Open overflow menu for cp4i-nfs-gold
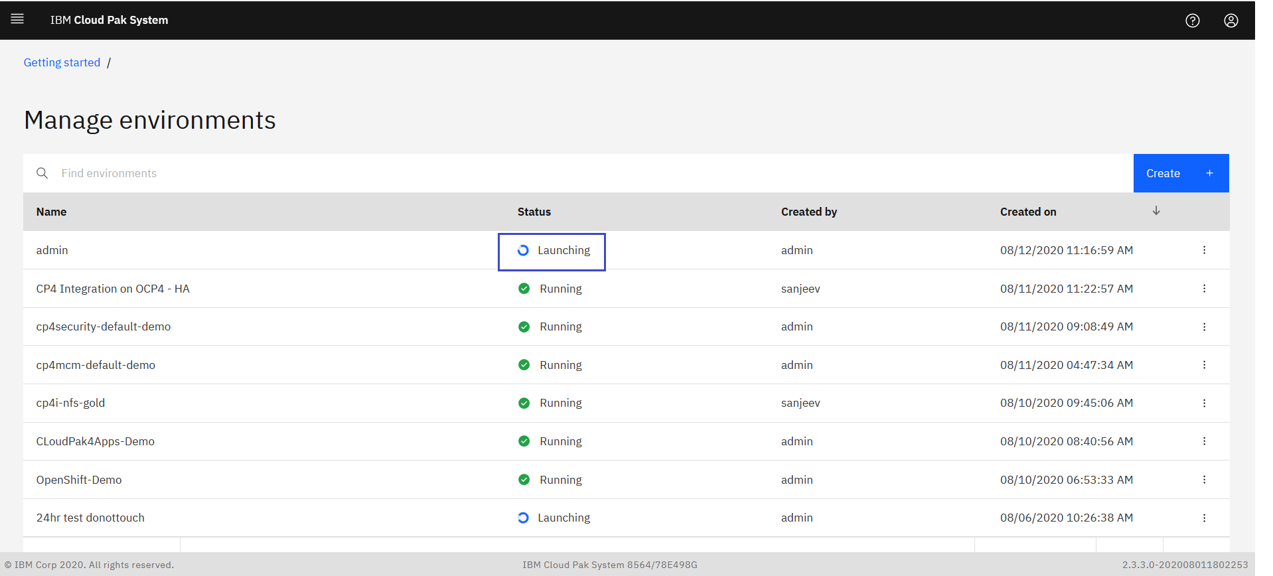This screenshot has width=1273, height=576. tap(1204, 403)
